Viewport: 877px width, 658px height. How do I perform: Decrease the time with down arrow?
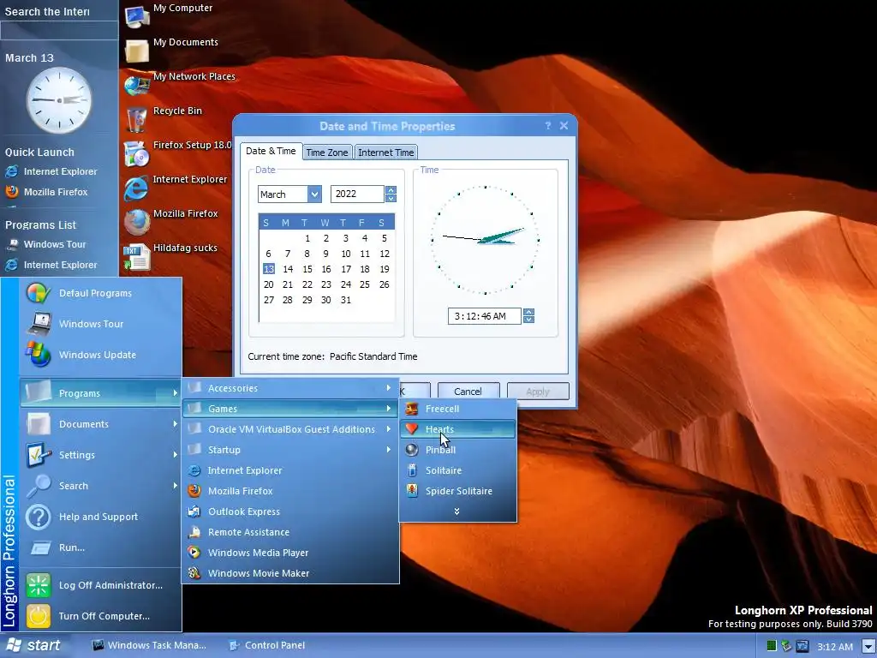pos(528,320)
